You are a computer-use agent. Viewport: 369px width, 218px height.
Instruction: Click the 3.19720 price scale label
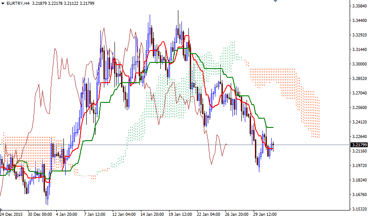[359, 166]
